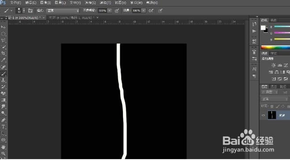Image resolution: width=290 pixels, height=160 pixels.
Task: Toggle lock transparent pixels
Action: [x=272, y=106]
